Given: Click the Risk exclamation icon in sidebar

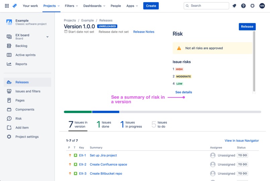Looking at the screenshot, I should tap(9, 119).
